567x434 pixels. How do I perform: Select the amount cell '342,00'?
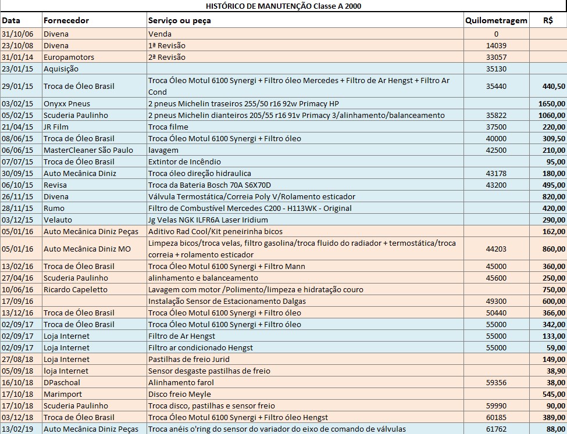coord(548,324)
